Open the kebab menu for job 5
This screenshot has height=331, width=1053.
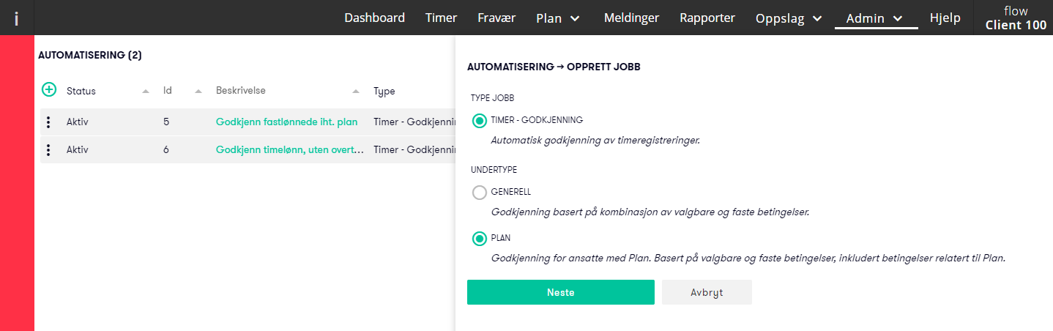[x=48, y=122]
